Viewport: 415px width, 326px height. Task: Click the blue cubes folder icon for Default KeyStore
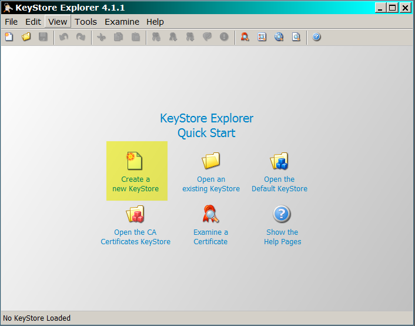click(x=279, y=161)
